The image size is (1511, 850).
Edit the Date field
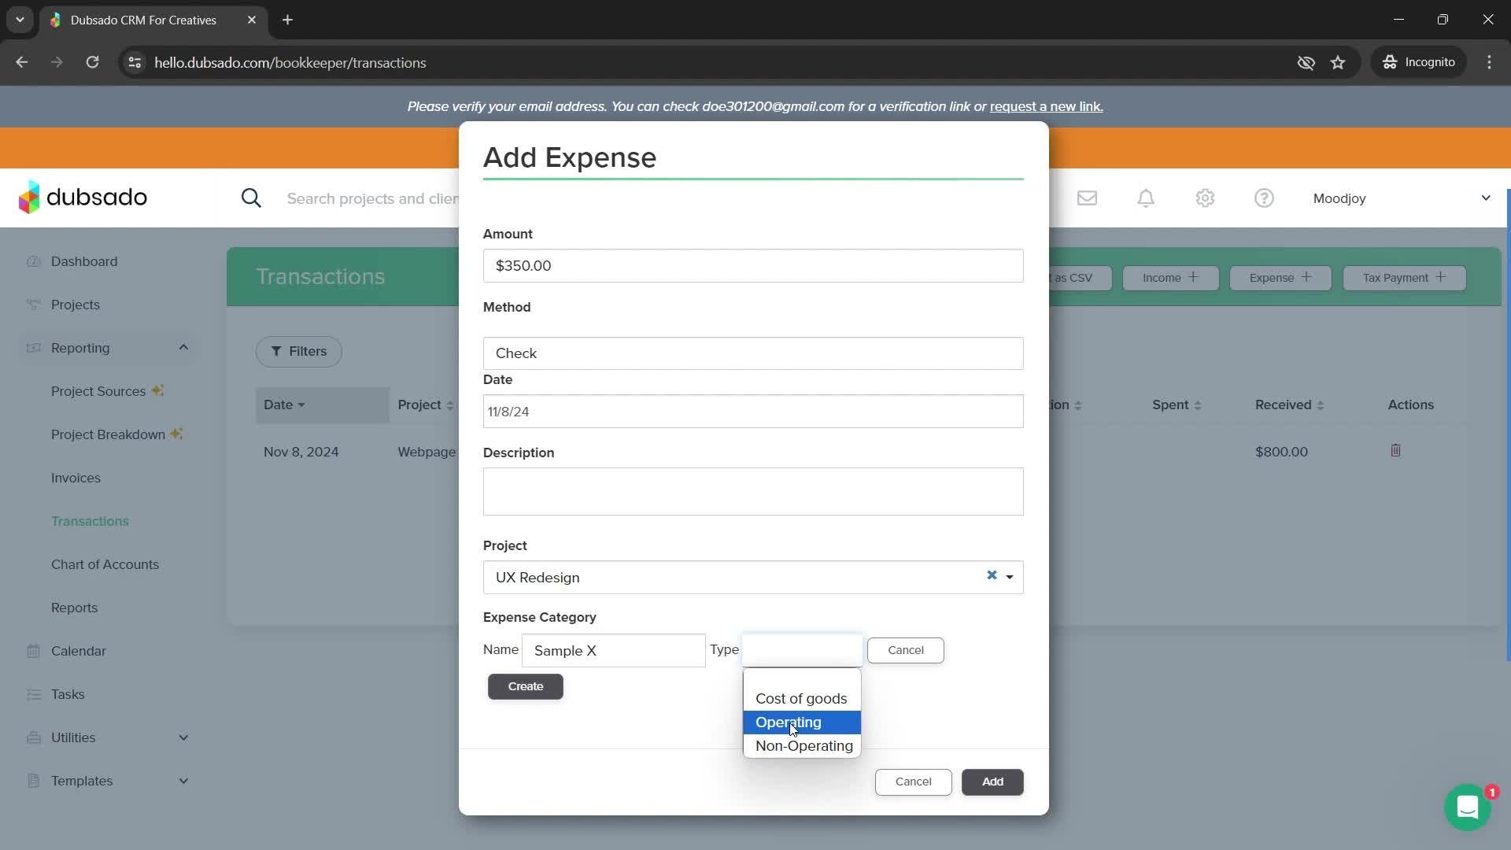(x=753, y=412)
